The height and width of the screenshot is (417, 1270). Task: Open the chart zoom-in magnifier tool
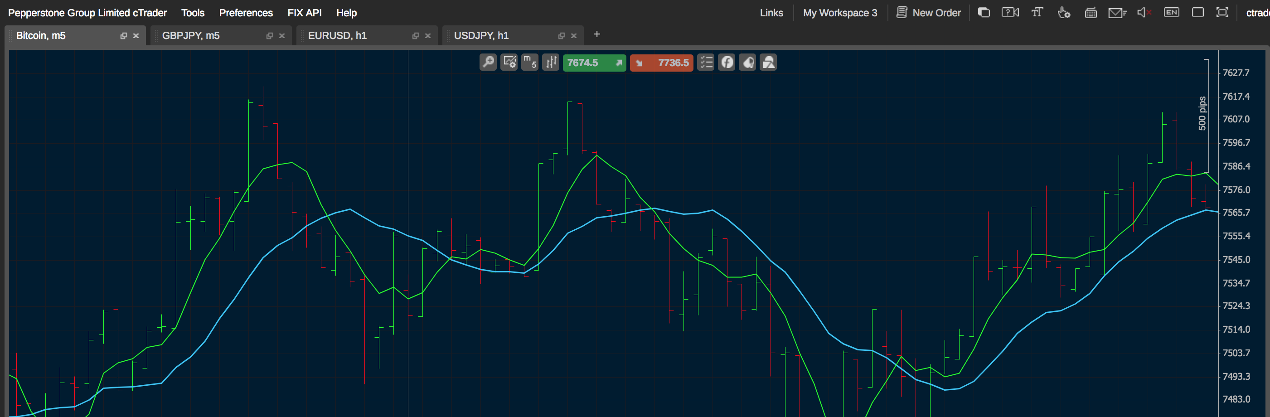click(488, 63)
